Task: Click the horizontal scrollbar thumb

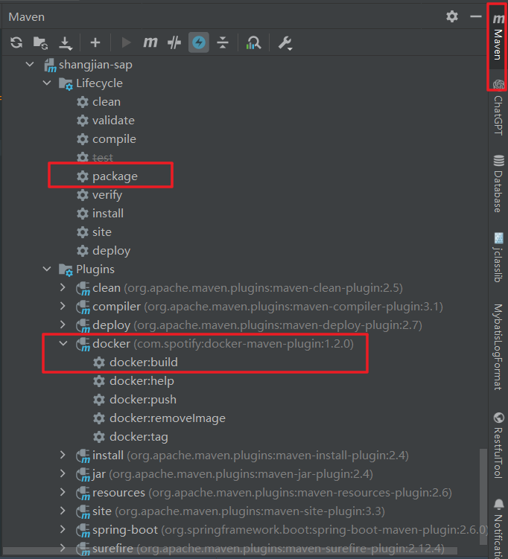Action: click(229, 551)
